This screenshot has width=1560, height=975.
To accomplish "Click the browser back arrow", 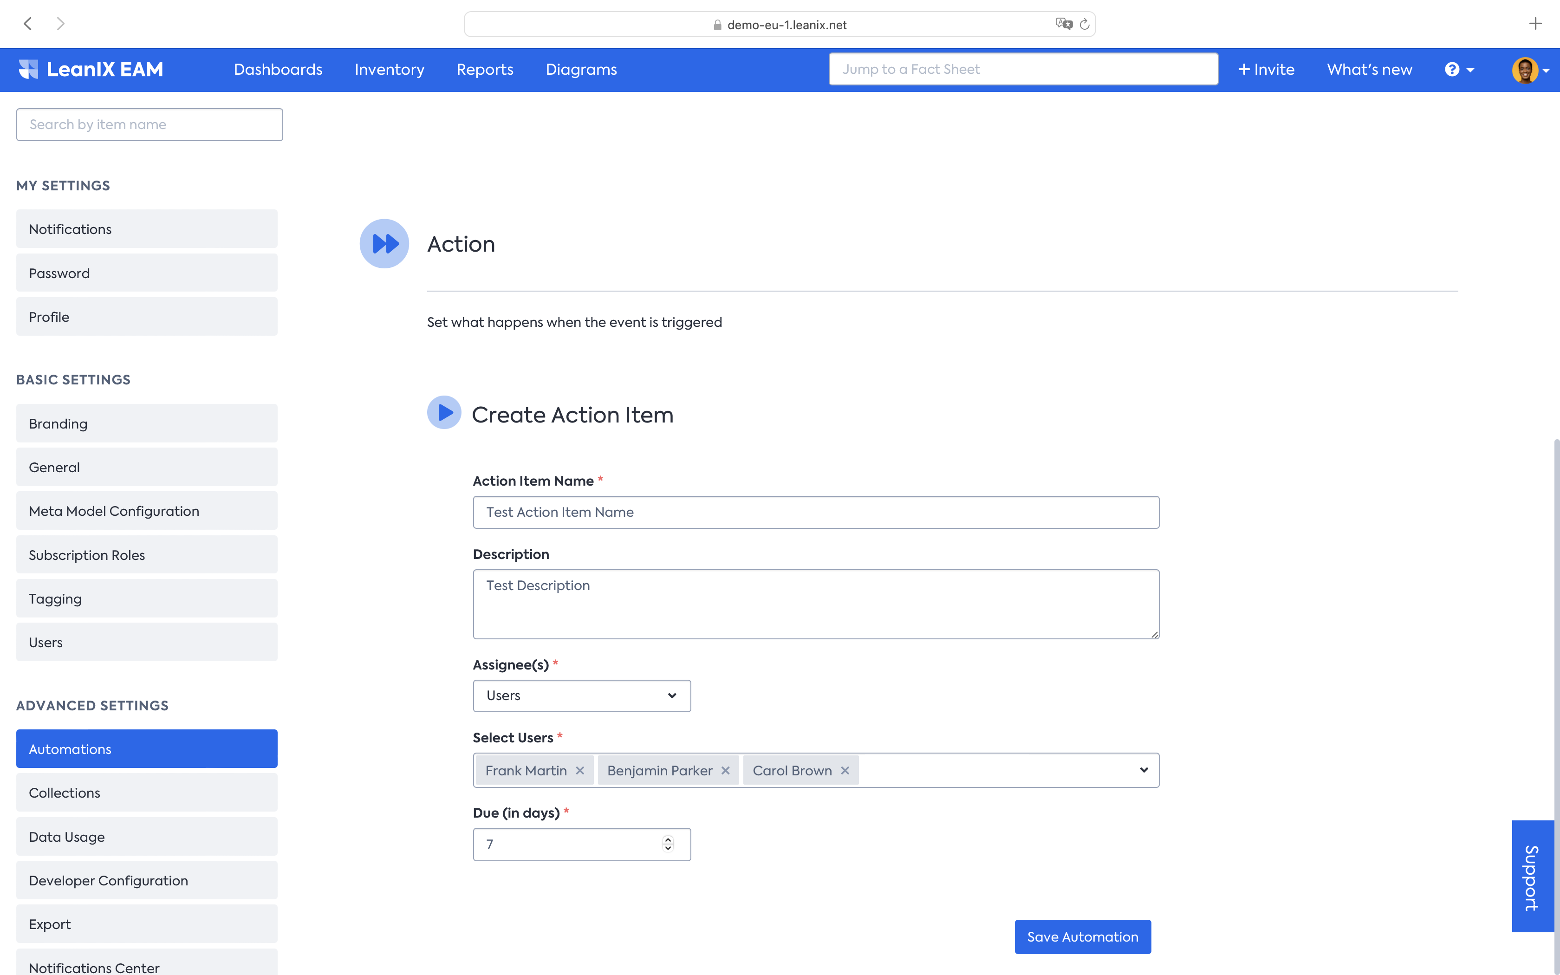I will click(x=28, y=24).
